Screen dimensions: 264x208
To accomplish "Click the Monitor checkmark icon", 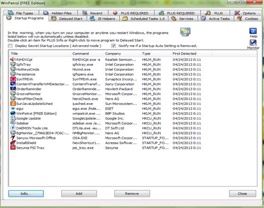I will click(x=253, y=43).
